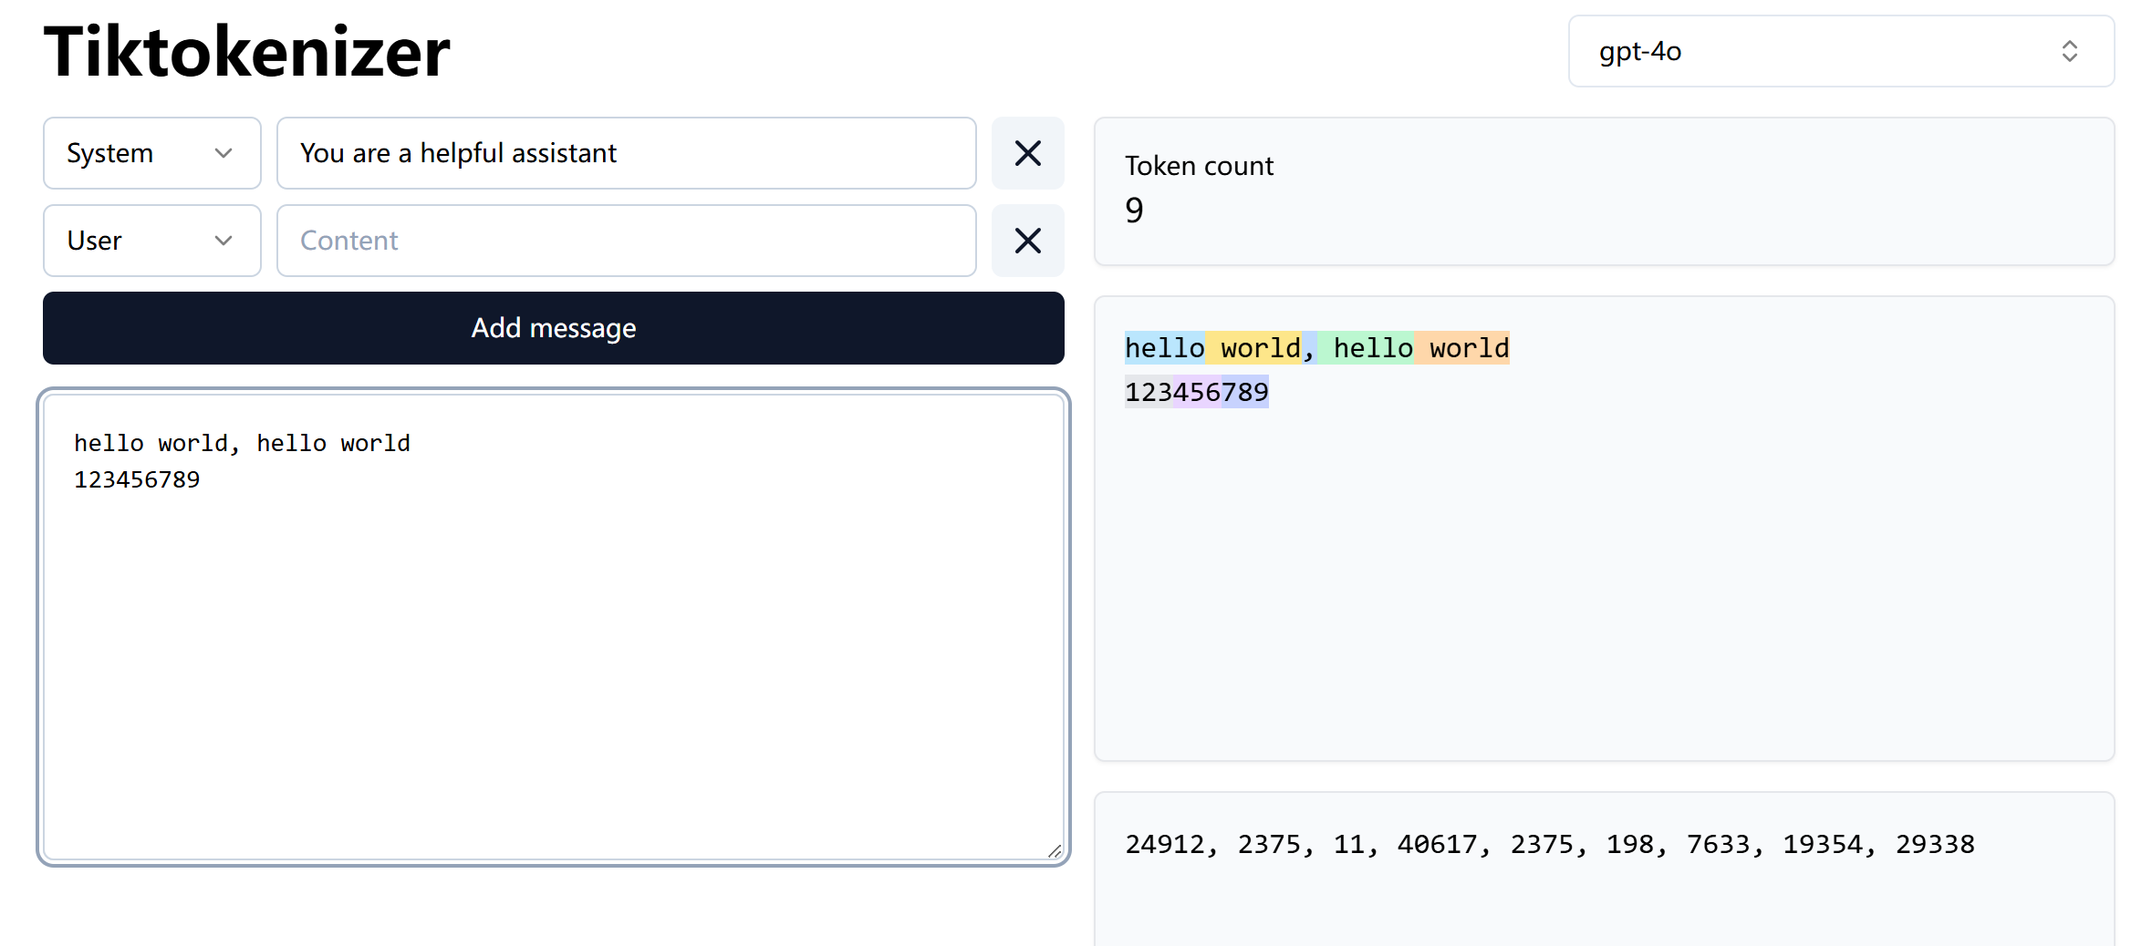Image resolution: width=2142 pixels, height=946 pixels.
Task: Edit the system message text field
Action: tap(627, 153)
